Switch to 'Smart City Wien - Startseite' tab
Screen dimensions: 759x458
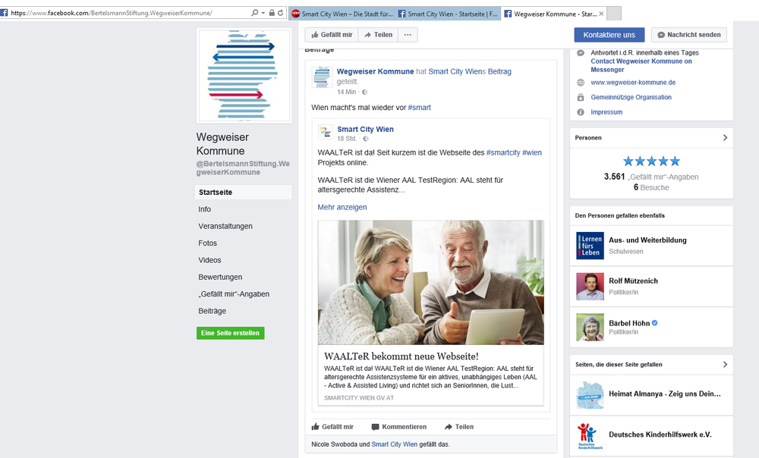coord(448,14)
